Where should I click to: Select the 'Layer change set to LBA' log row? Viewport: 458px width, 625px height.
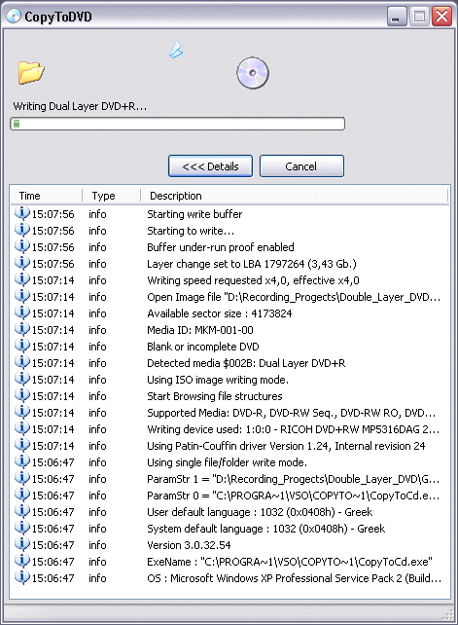pos(230,264)
